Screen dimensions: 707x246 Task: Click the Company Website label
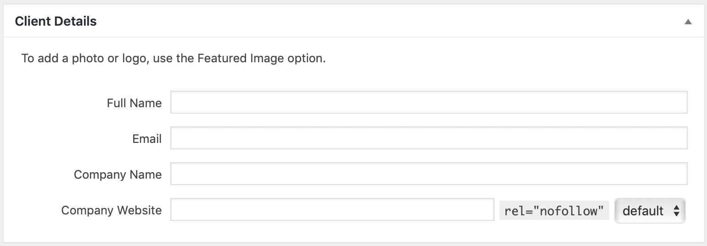click(112, 210)
